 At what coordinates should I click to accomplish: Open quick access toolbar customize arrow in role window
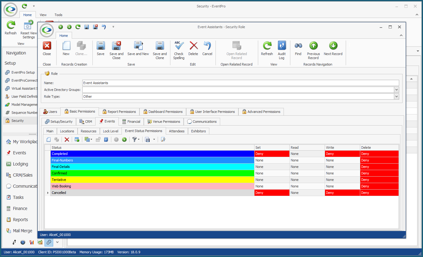pyautogui.click(x=113, y=27)
